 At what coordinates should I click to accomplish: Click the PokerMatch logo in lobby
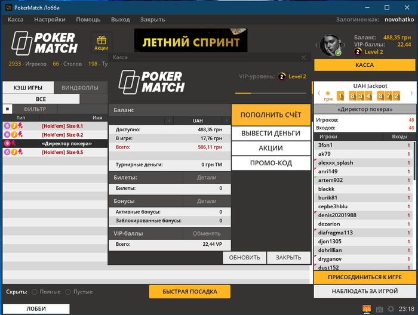click(x=45, y=44)
